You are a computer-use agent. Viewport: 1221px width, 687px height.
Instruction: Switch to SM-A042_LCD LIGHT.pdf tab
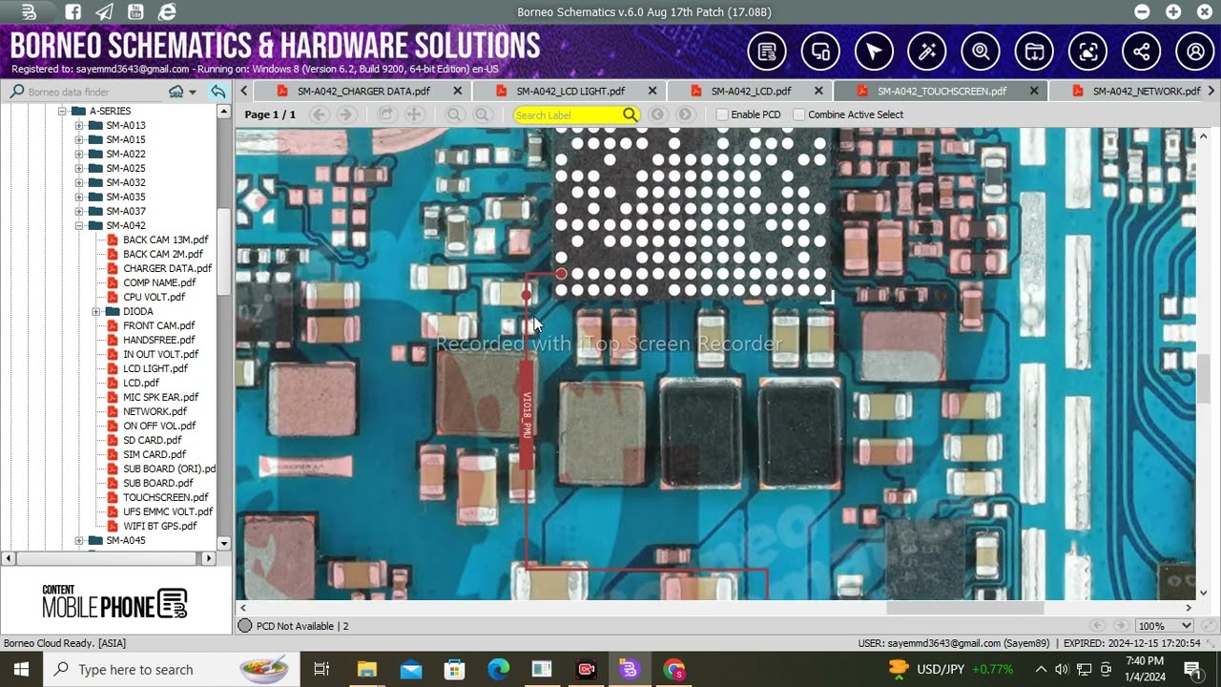point(570,91)
